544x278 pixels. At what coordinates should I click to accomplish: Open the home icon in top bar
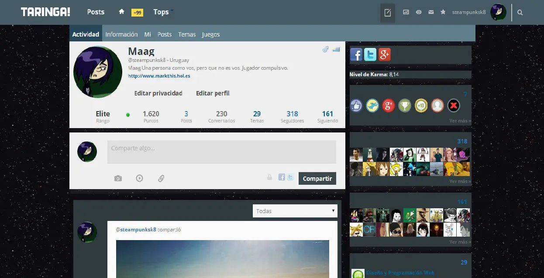(x=122, y=12)
